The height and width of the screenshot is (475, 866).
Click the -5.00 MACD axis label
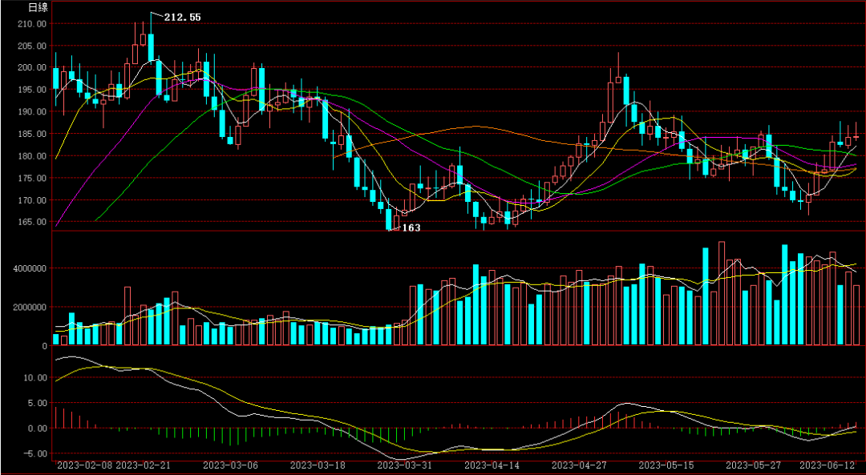(34, 454)
